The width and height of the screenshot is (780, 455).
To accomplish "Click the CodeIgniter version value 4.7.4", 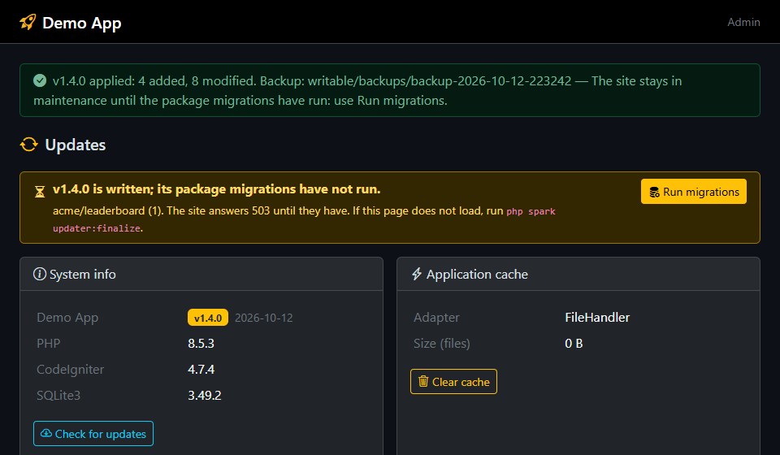I will point(201,370).
